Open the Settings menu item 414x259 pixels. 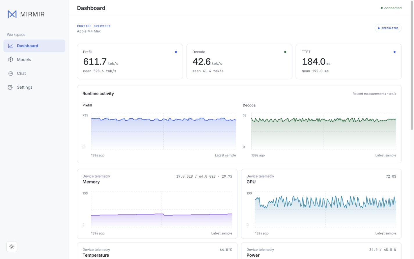tap(34, 87)
